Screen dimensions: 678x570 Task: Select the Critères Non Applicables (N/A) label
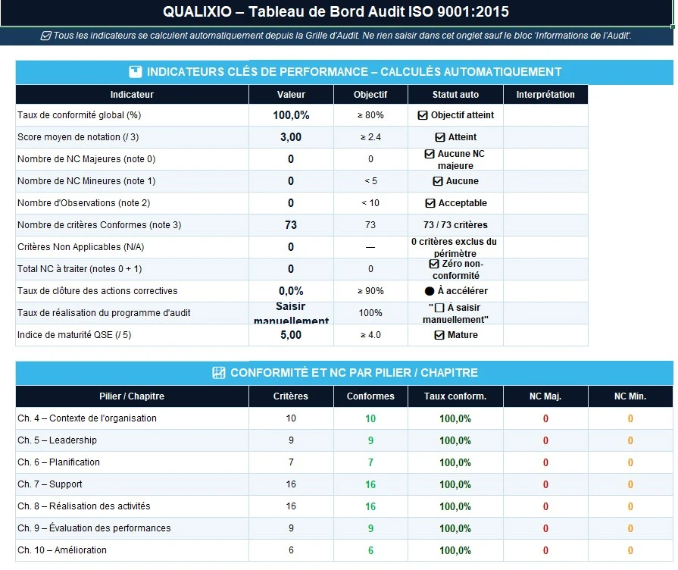[x=81, y=247]
